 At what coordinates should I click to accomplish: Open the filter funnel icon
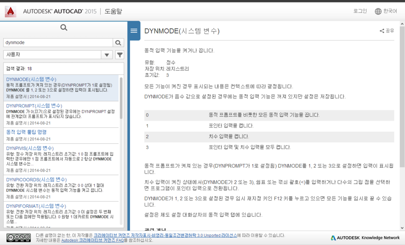click(119, 55)
